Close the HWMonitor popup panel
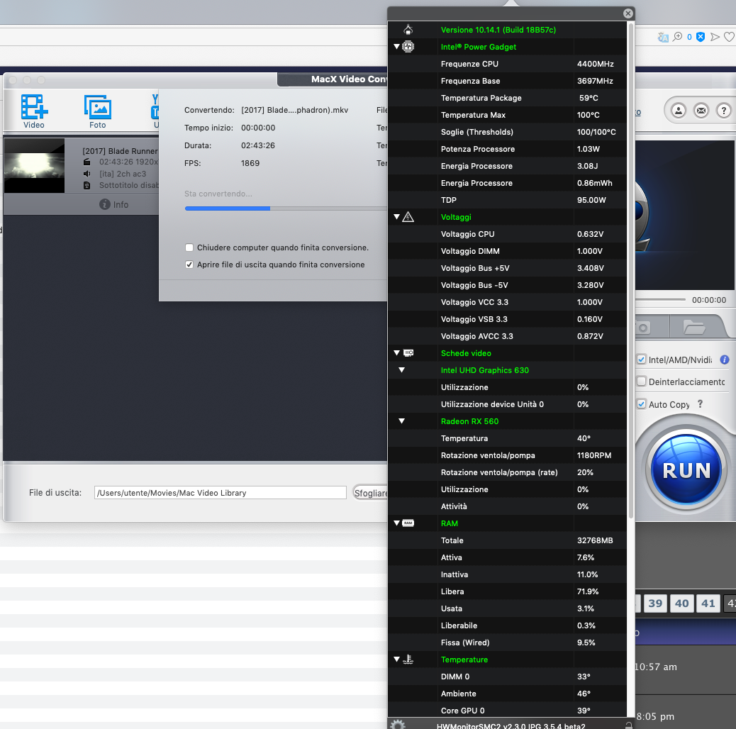Image resolution: width=736 pixels, height=729 pixels. coord(628,13)
